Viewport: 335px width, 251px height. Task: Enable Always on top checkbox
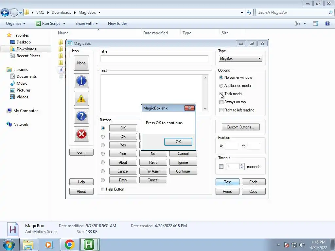(221, 102)
